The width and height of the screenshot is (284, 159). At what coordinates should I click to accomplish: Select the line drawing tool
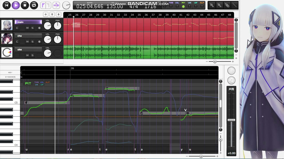[x=234, y=5]
